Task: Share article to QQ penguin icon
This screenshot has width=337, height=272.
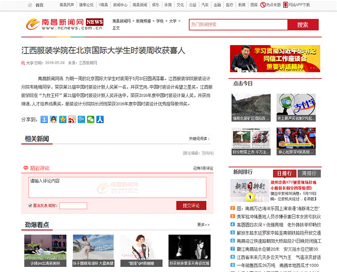Action: [53, 120]
